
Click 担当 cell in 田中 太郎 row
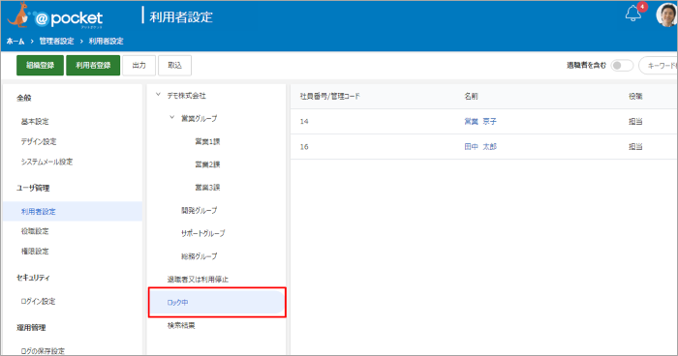pos(635,147)
